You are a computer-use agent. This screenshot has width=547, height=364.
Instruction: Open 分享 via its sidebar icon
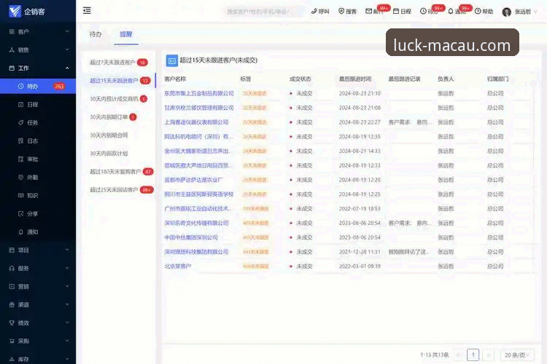point(20,213)
